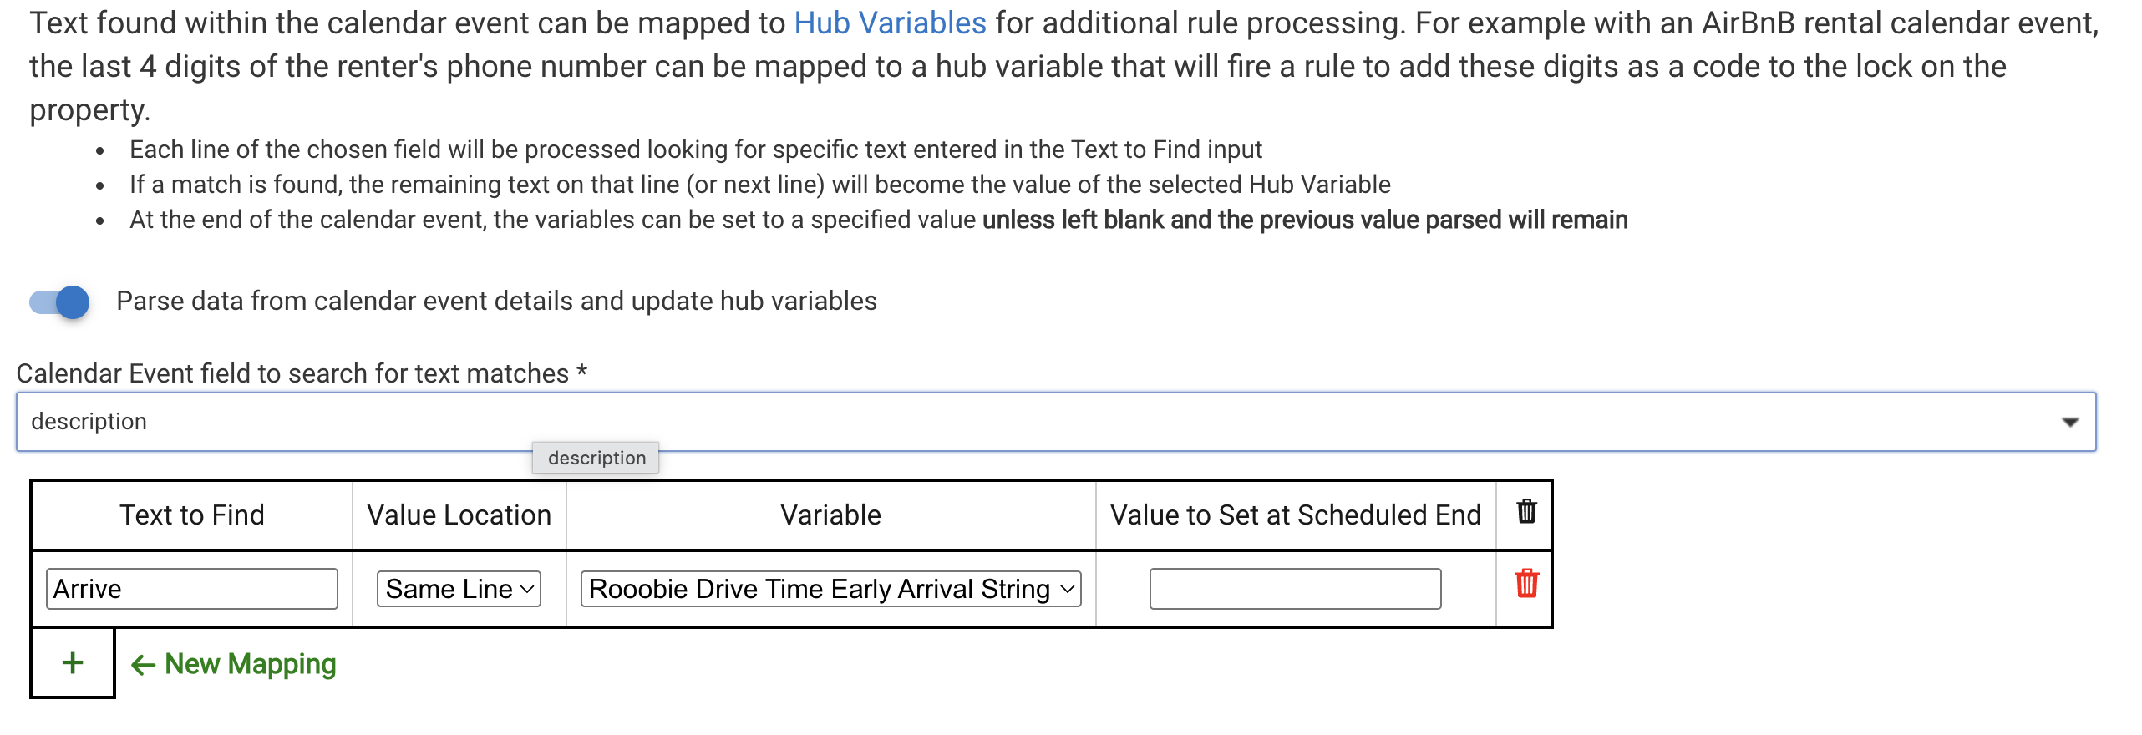
Task: Click the small gray 'description' tooltip
Action: pyautogui.click(x=596, y=458)
